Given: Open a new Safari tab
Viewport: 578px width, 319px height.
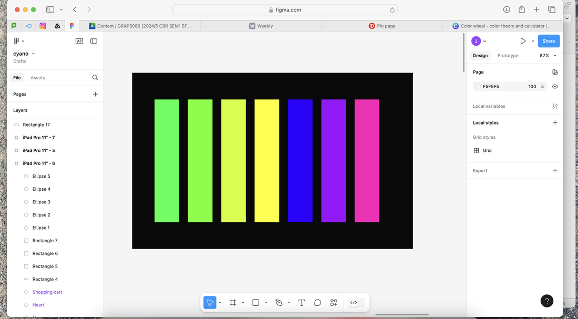Looking at the screenshot, I should click(536, 9).
